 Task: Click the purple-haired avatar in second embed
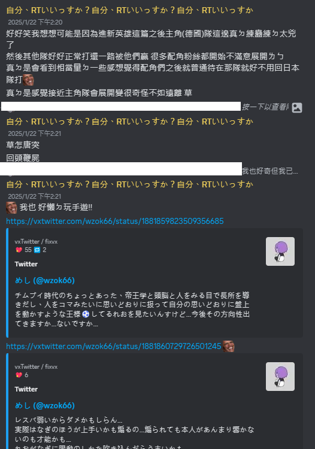pos(280,377)
